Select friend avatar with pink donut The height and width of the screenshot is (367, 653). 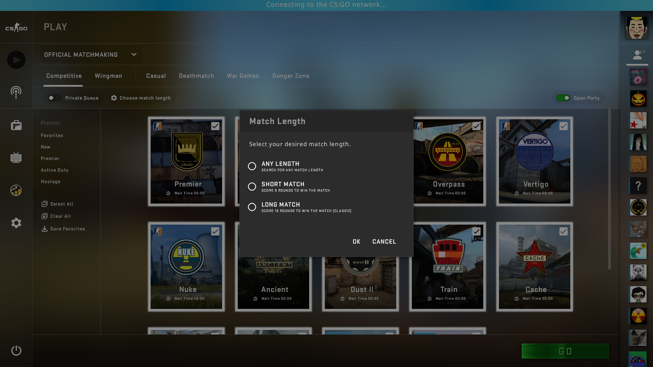[638, 77]
